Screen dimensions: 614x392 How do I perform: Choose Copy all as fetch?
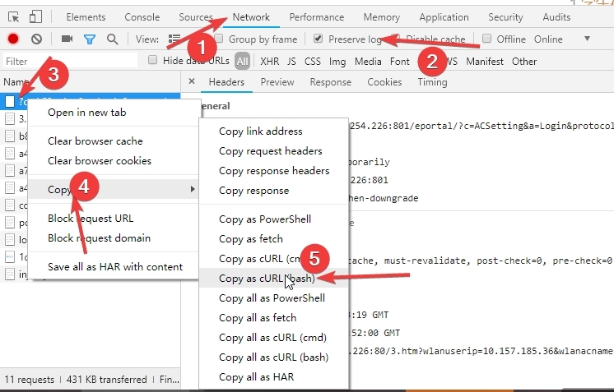coord(274,318)
